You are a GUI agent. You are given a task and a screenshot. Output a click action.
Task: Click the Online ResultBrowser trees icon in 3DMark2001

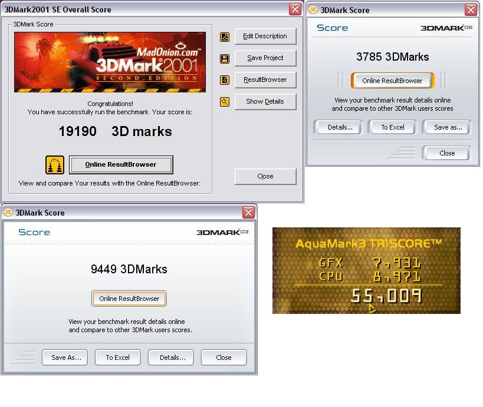(x=55, y=165)
